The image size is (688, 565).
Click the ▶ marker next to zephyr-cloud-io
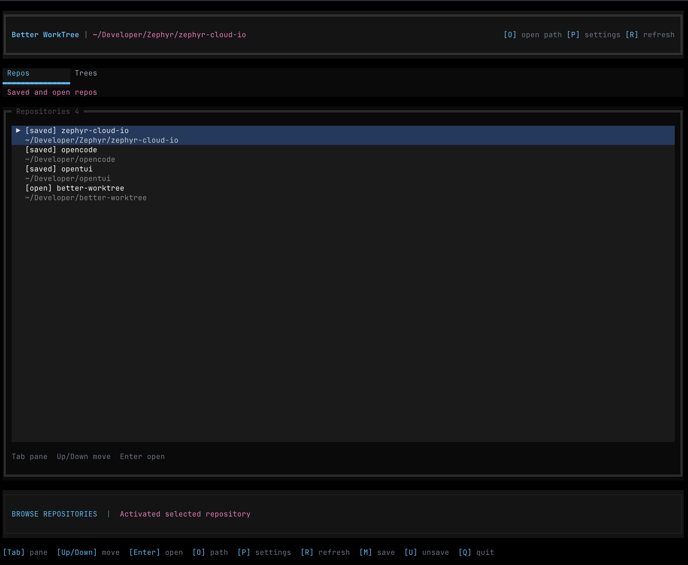pos(19,131)
